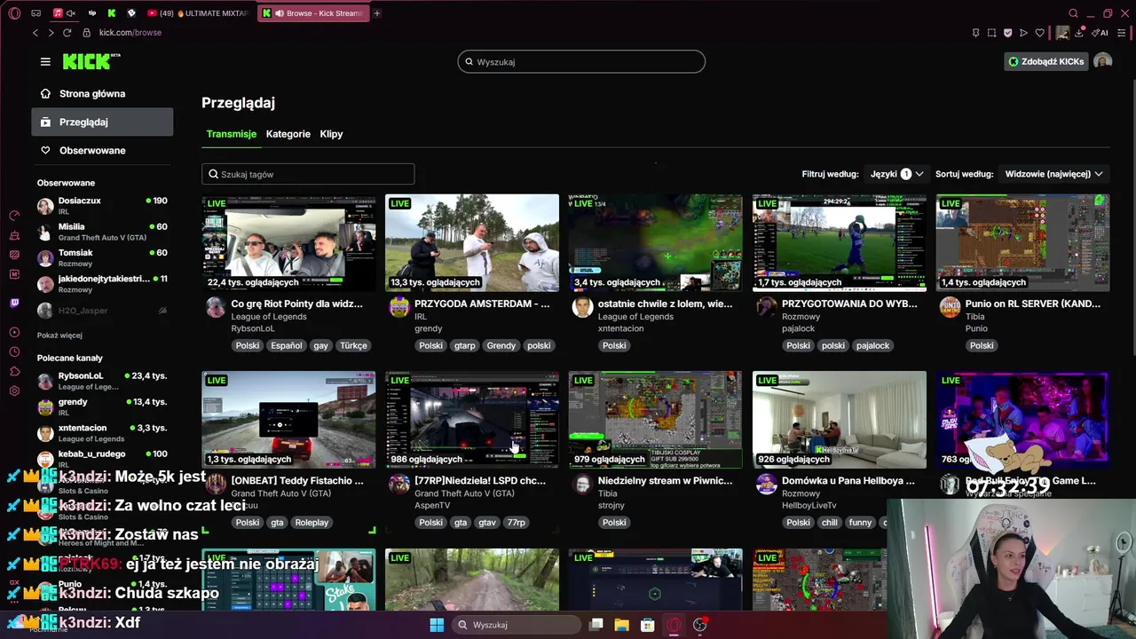
Task: Open the Kick user avatar menu at the top right
Action: (x=1102, y=61)
